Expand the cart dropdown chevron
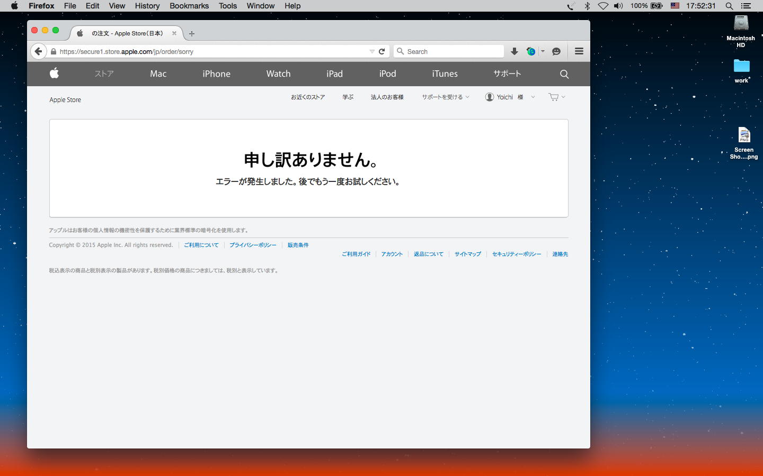 563,97
